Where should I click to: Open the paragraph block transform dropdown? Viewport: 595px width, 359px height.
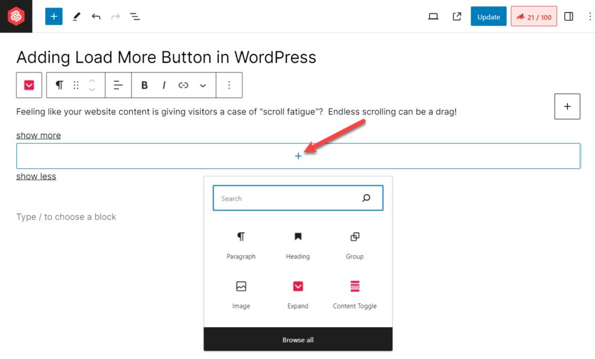point(59,85)
